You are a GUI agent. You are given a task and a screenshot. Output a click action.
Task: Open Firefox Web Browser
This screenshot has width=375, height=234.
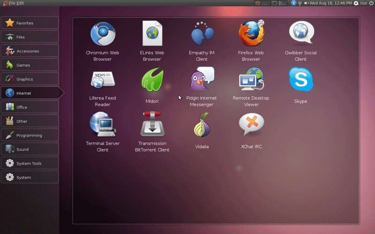[x=251, y=35]
